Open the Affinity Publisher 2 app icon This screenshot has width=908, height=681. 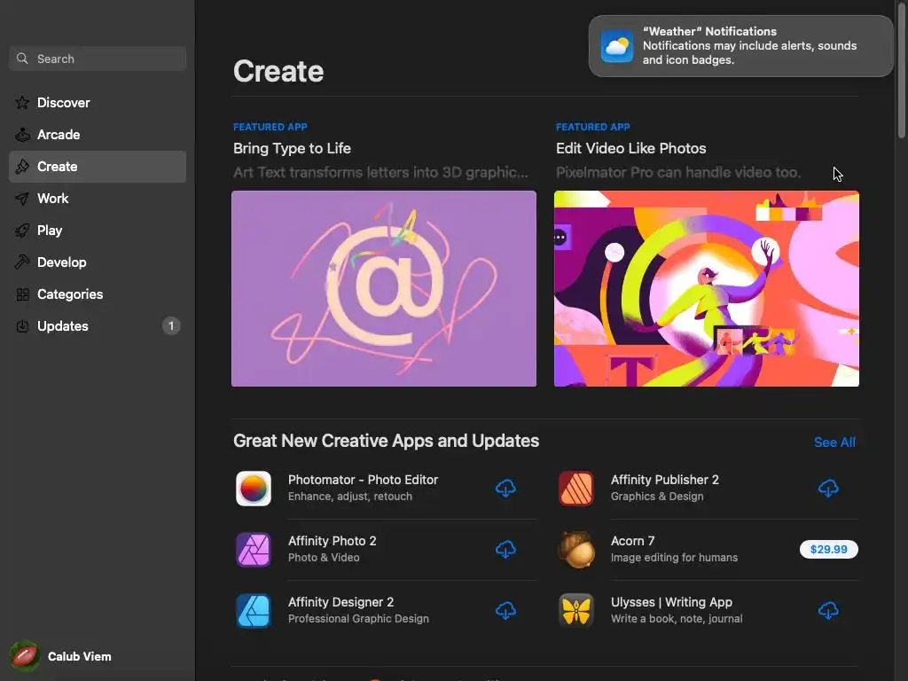(575, 489)
